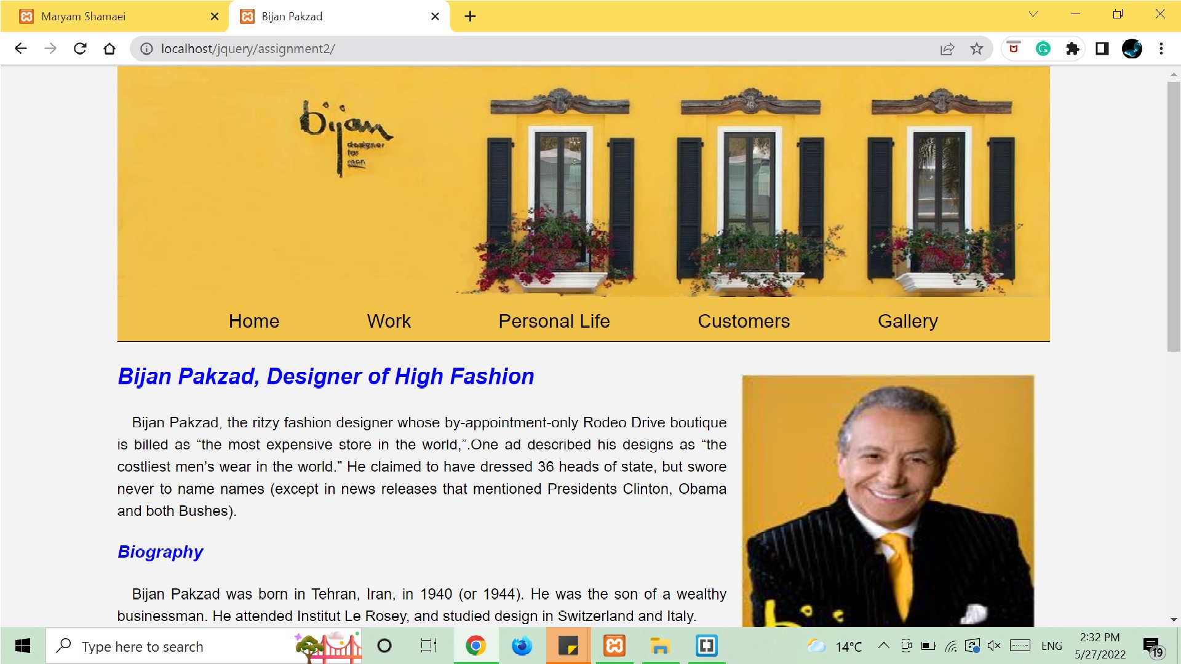
Task: Open the Brackets editor taskbar icon
Action: tap(707, 646)
